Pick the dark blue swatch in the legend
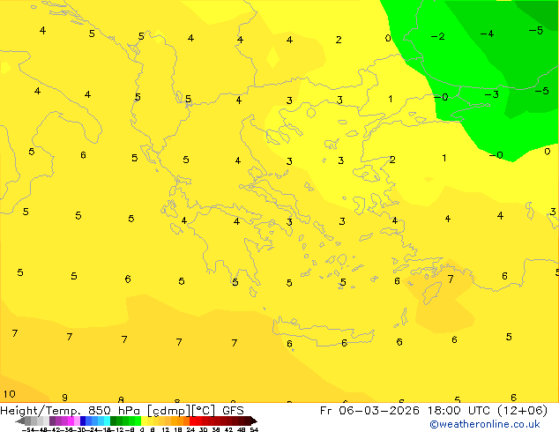The height and width of the screenshot is (432, 559). [x=83, y=421]
